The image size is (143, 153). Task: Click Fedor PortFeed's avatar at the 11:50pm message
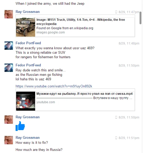click(x=9, y=68)
